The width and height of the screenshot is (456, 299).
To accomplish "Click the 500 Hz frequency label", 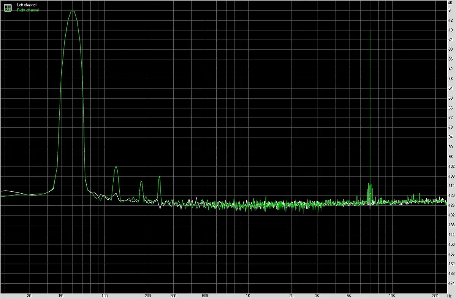I will coord(205,295).
